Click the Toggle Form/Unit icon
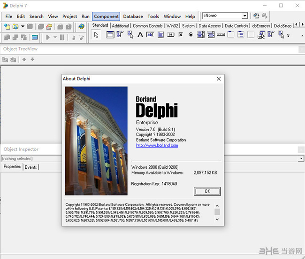Viewport: 305px width, 259px height. coord(24,37)
